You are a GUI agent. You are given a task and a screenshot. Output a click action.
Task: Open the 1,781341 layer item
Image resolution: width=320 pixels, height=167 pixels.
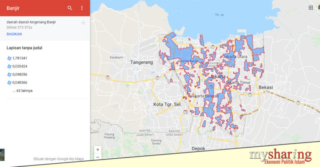tap(20, 58)
